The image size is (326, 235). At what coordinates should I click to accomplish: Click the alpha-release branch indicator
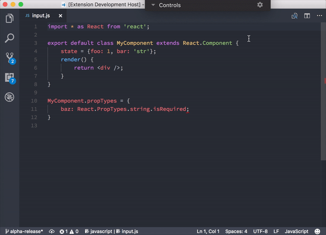click(24, 231)
